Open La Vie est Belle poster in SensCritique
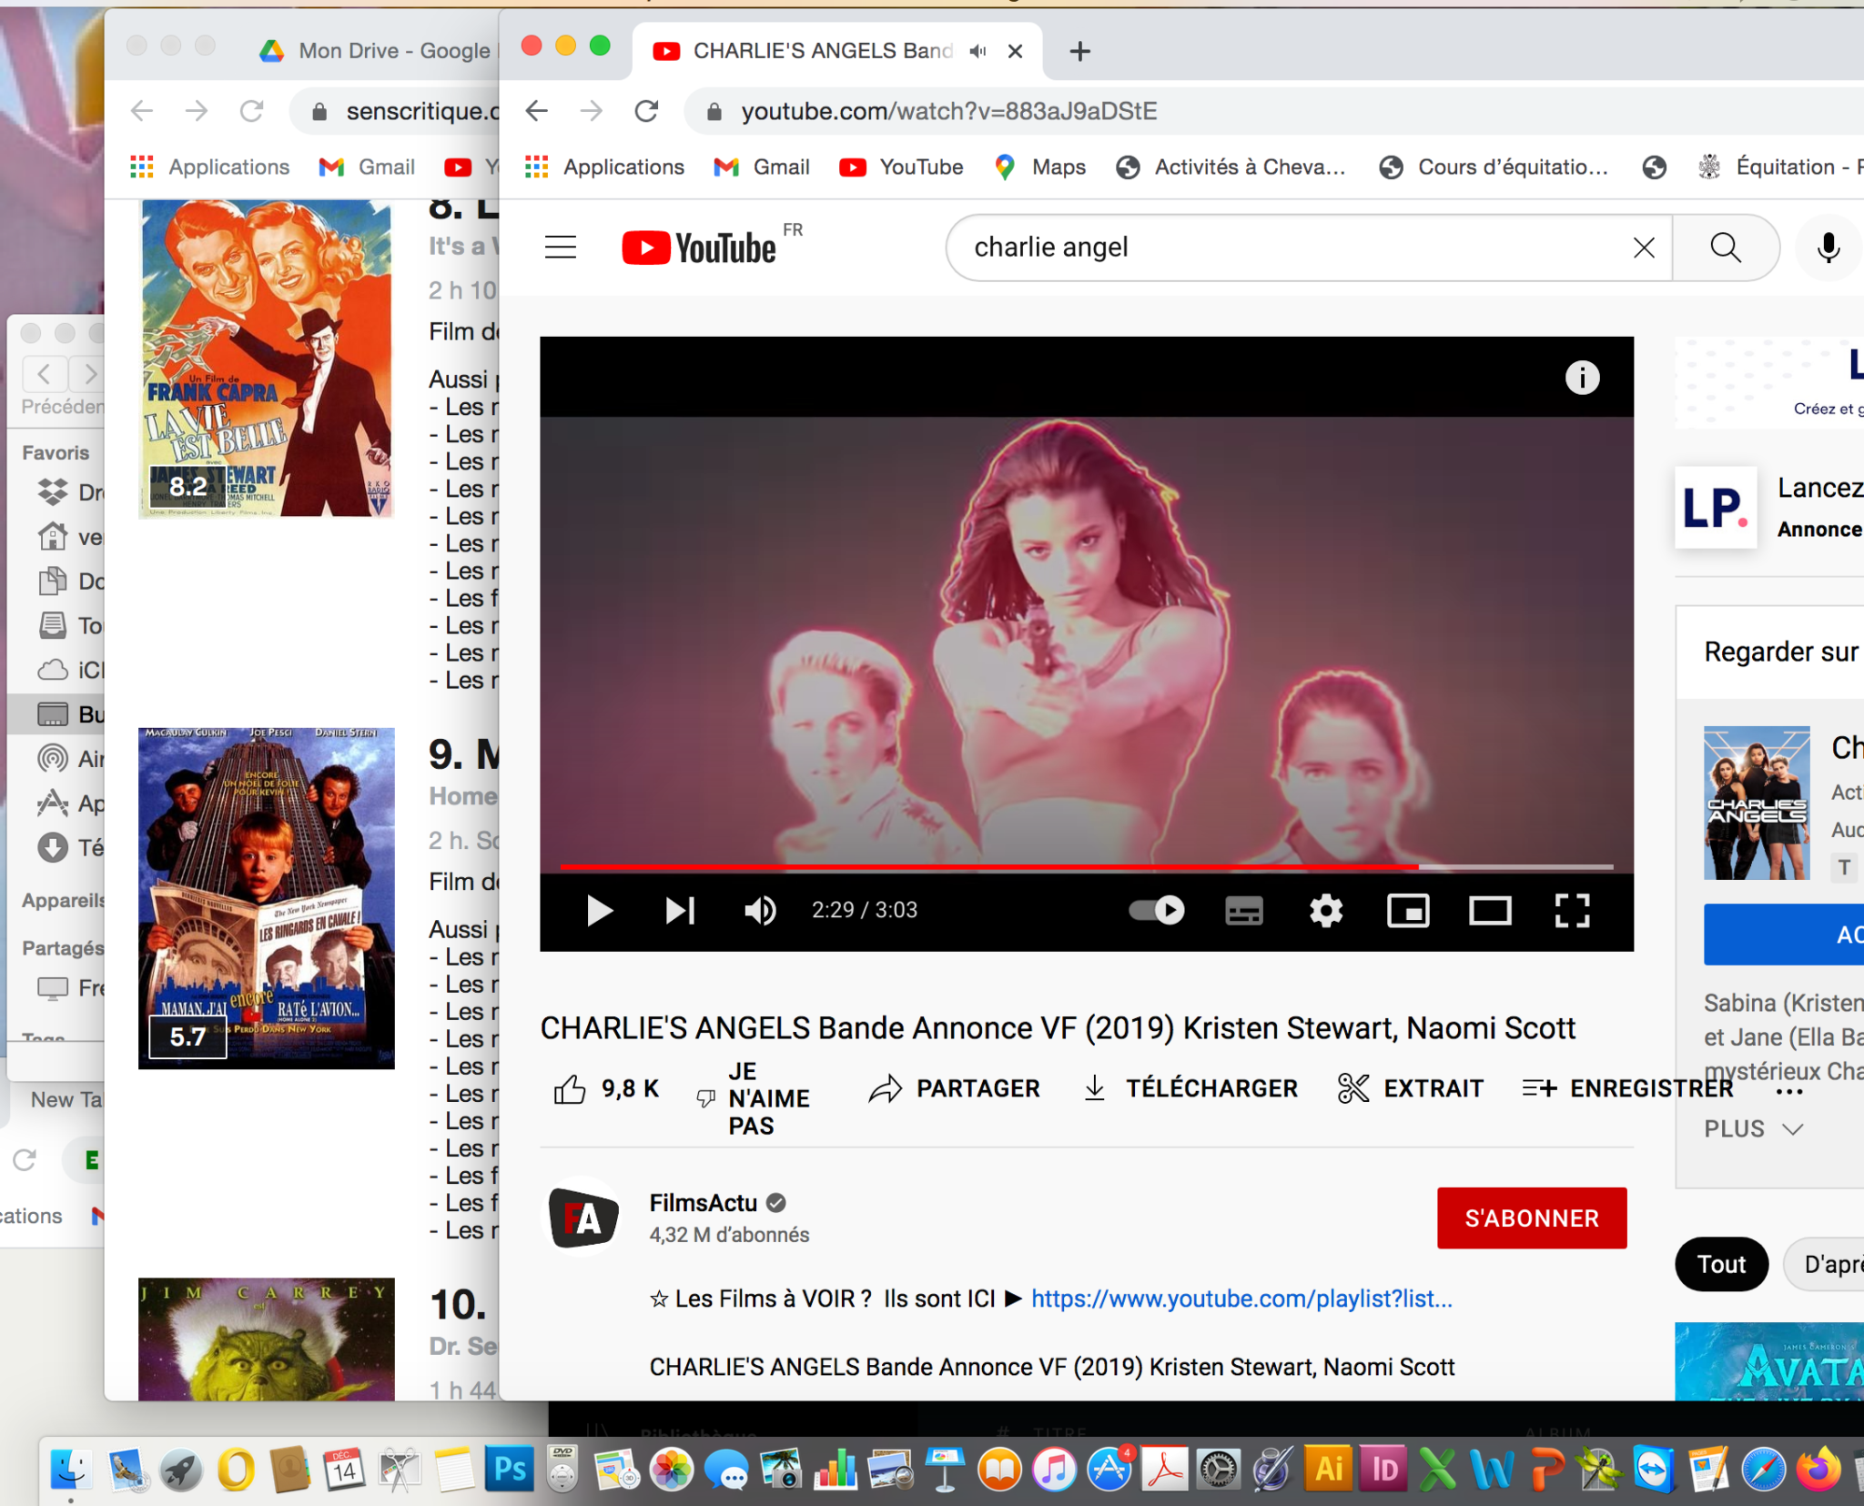The width and height of the screenshot is (1864, 1506). 266,358
